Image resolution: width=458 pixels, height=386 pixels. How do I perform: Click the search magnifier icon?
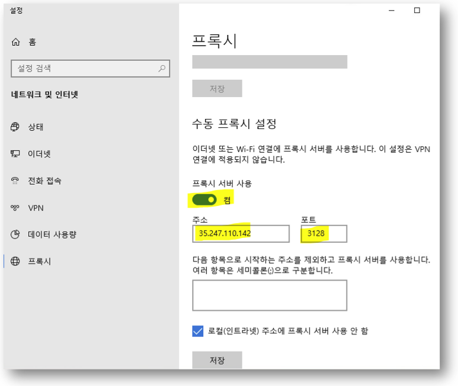(162, 69)
